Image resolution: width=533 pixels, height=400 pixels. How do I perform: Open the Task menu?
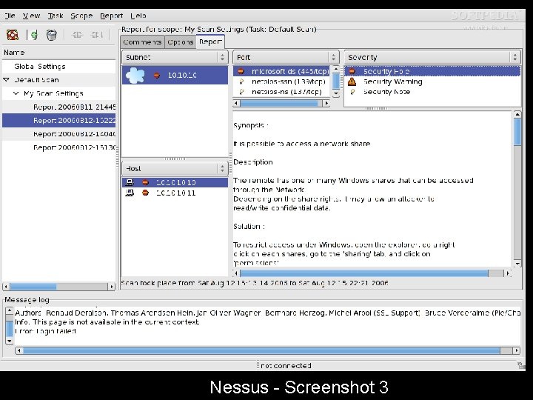coord(56,16)
